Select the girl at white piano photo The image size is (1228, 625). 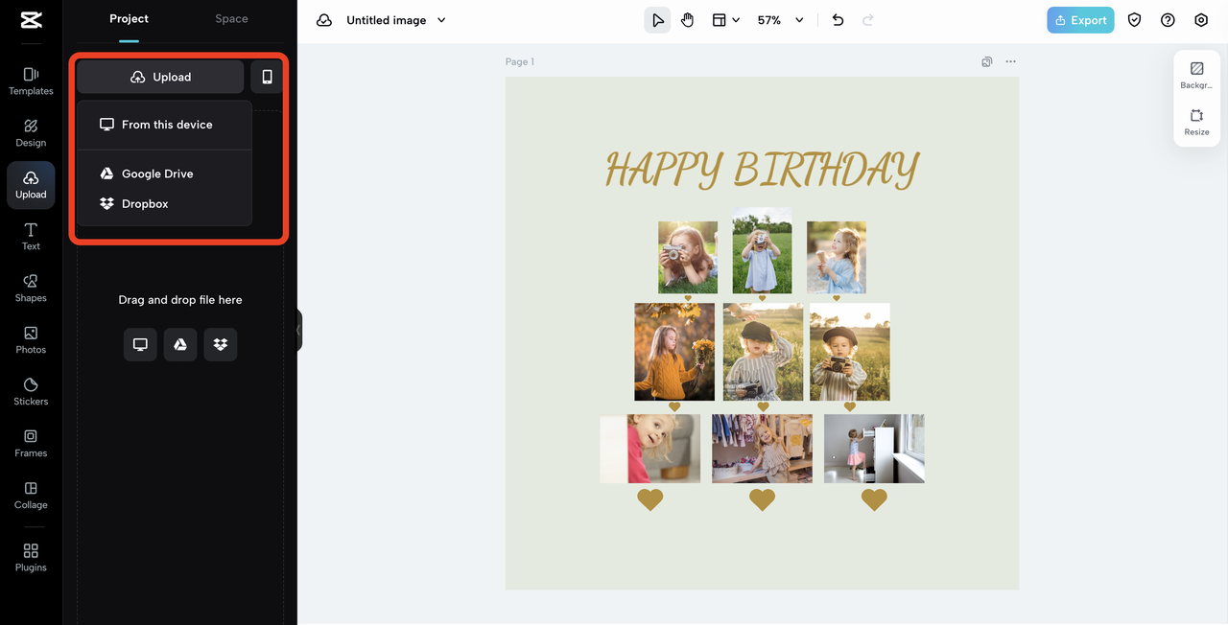[874, 449]
